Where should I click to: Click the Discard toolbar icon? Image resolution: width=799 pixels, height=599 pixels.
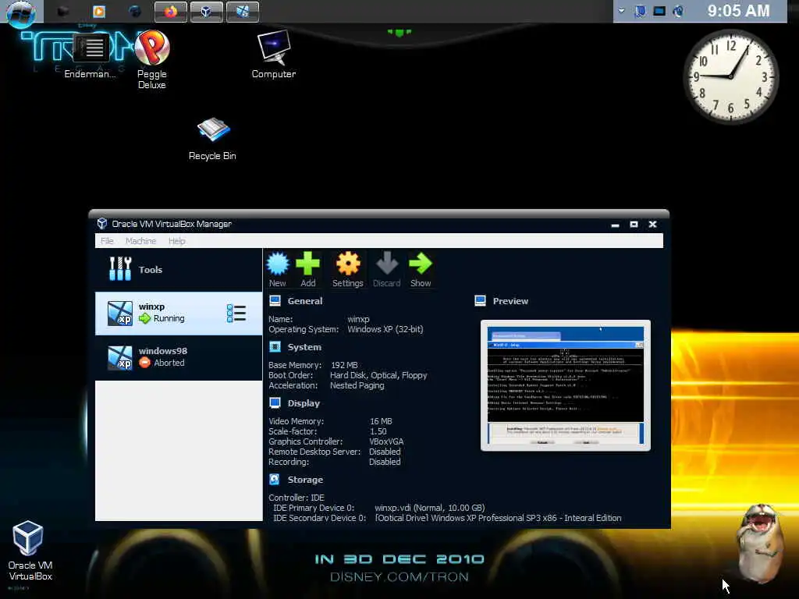(387, 264)
